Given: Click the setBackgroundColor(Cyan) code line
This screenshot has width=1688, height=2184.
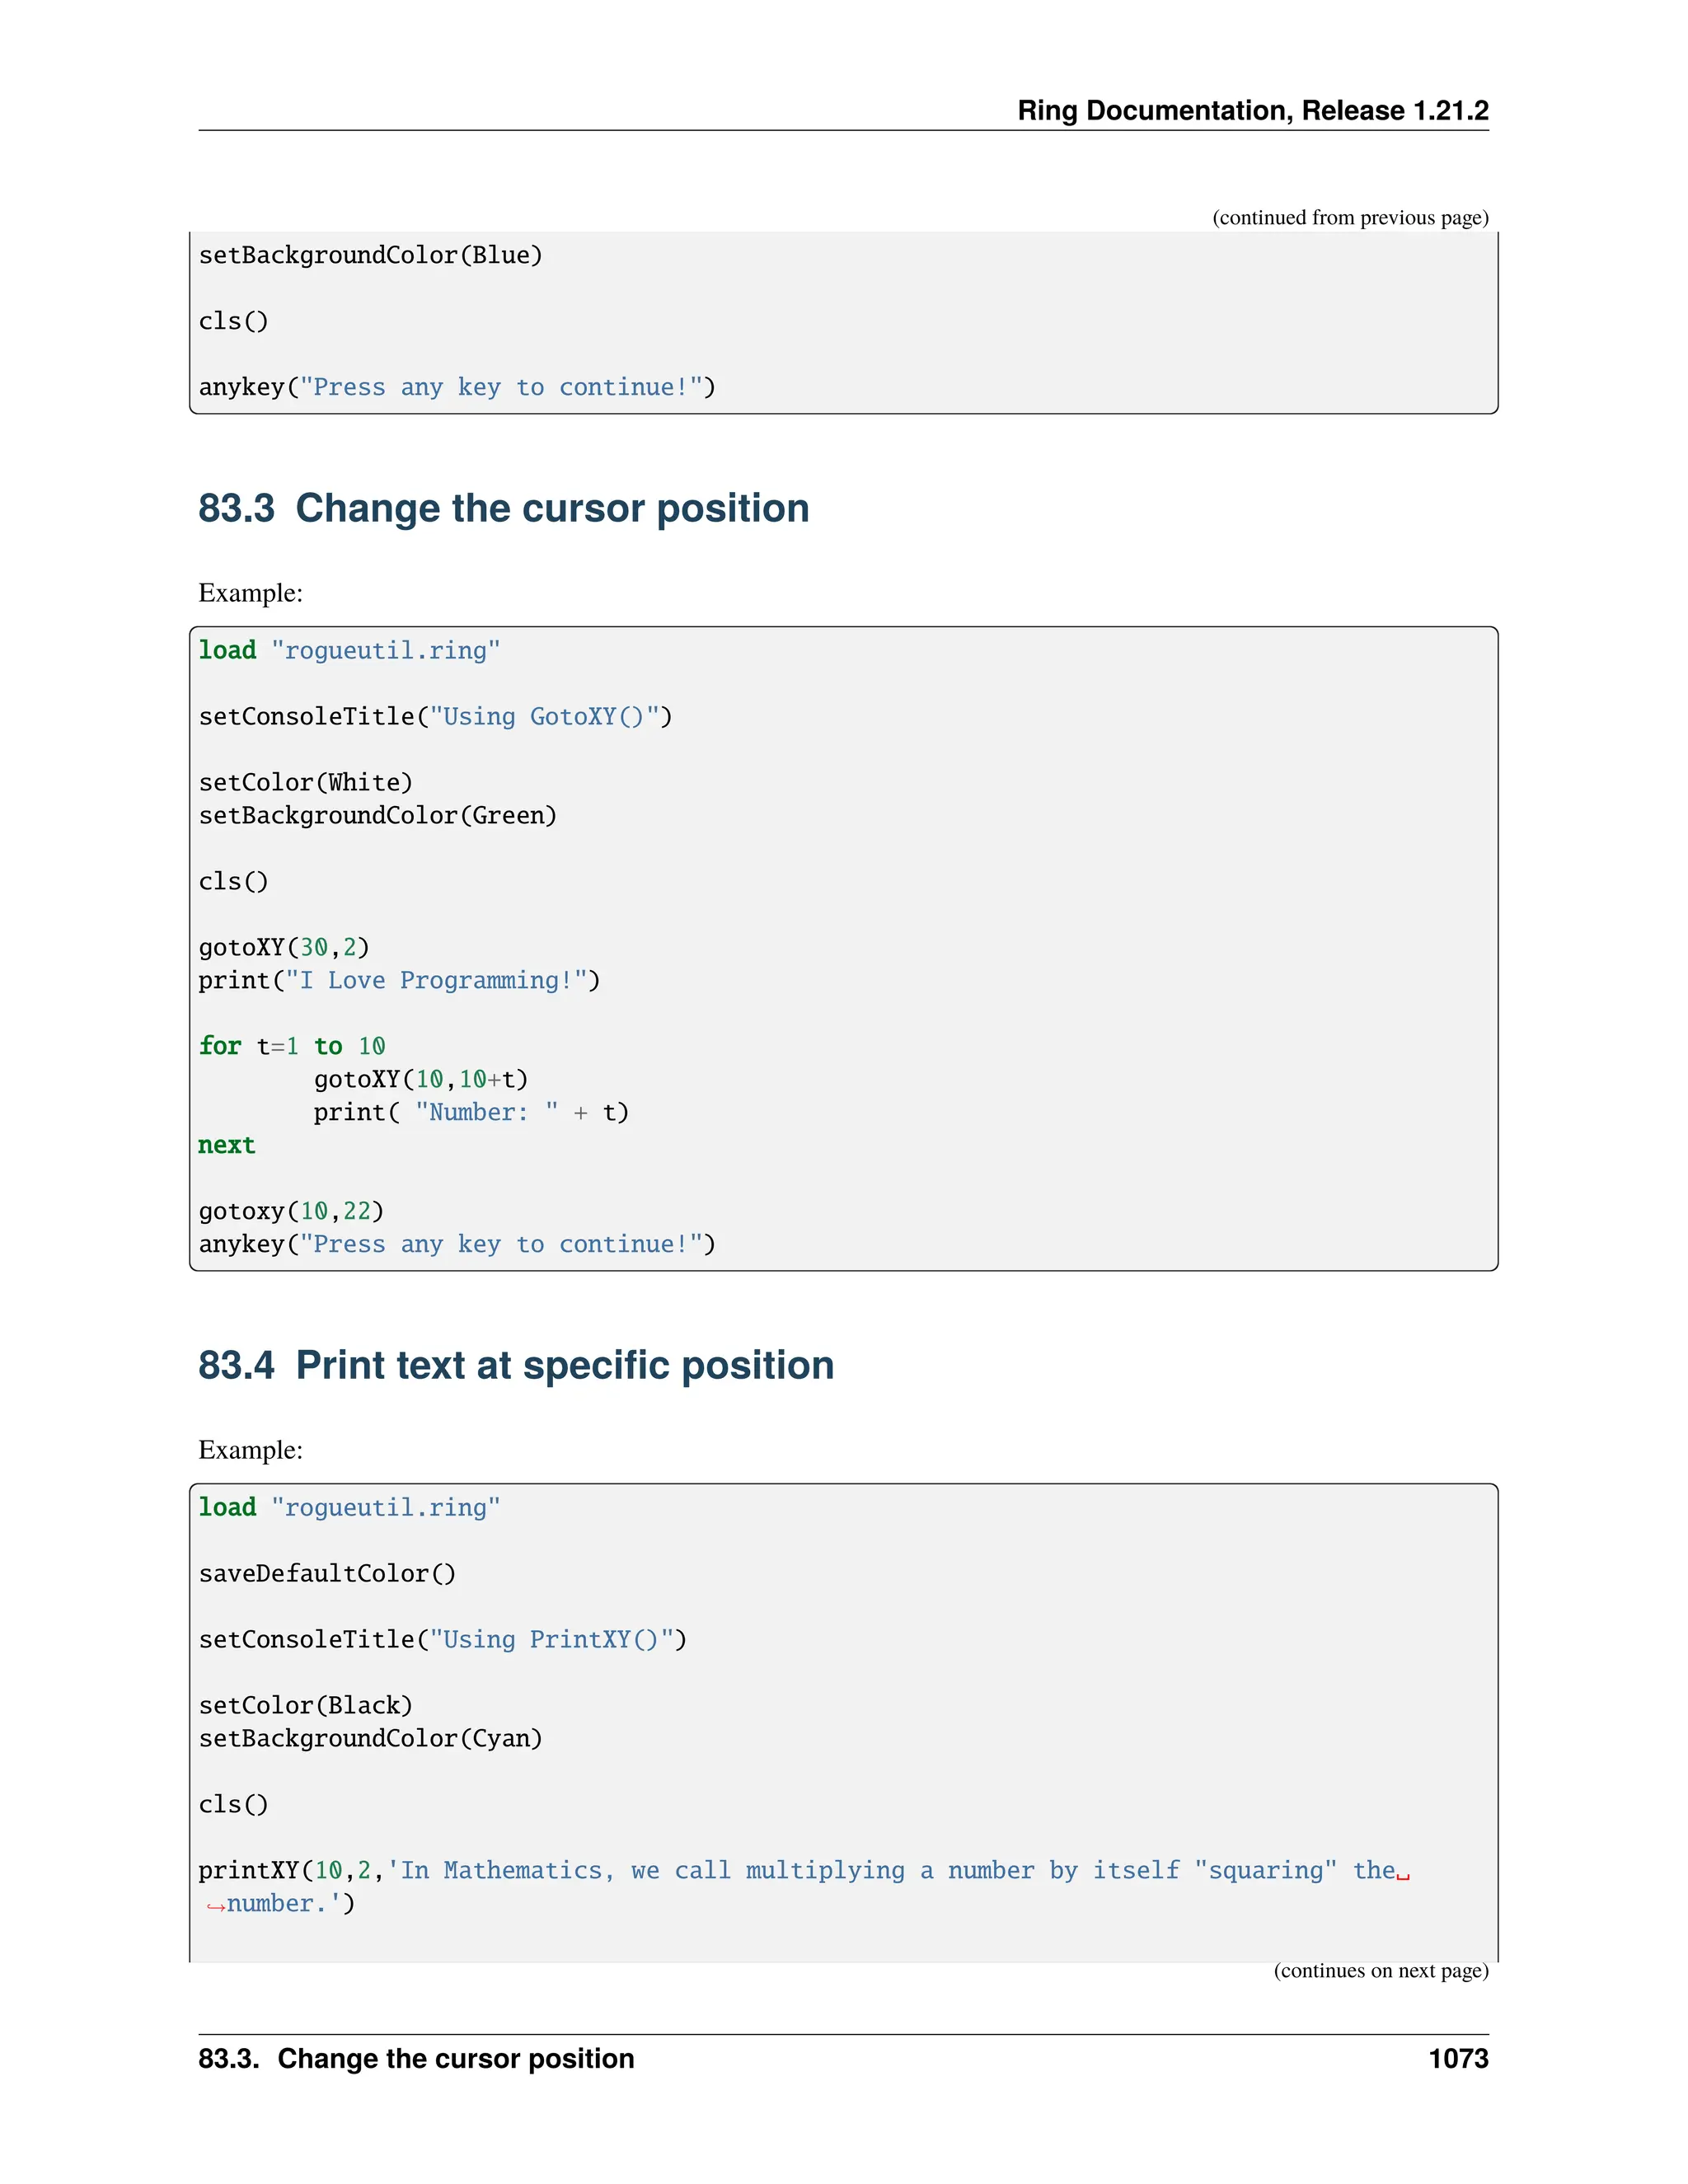Looking at the screenshot, I should click(x=370, y=1738).
